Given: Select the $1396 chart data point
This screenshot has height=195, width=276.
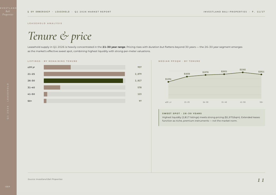Looking at the screenshot, I should coord(168,82).
